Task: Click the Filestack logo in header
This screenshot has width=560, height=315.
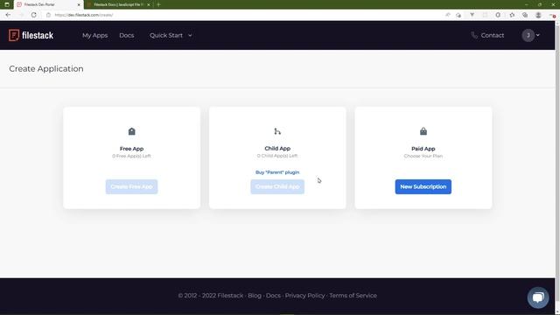Action: pos(31,35)
